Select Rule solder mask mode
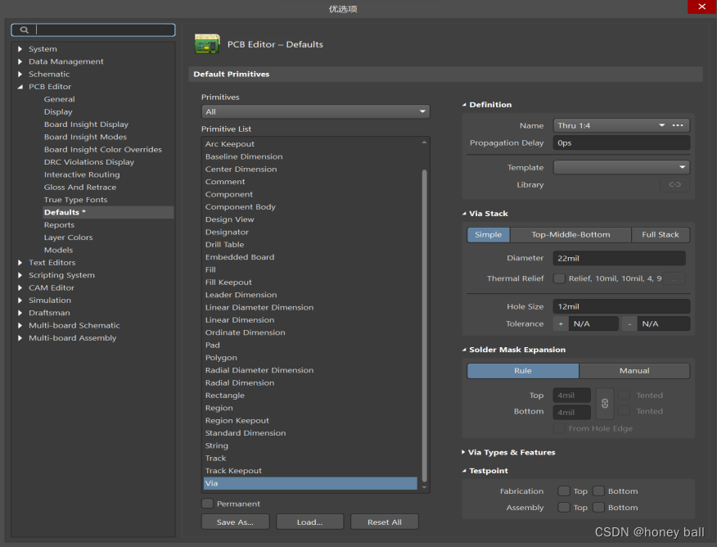This screenshot has height=547, width=717. (523, 371)
